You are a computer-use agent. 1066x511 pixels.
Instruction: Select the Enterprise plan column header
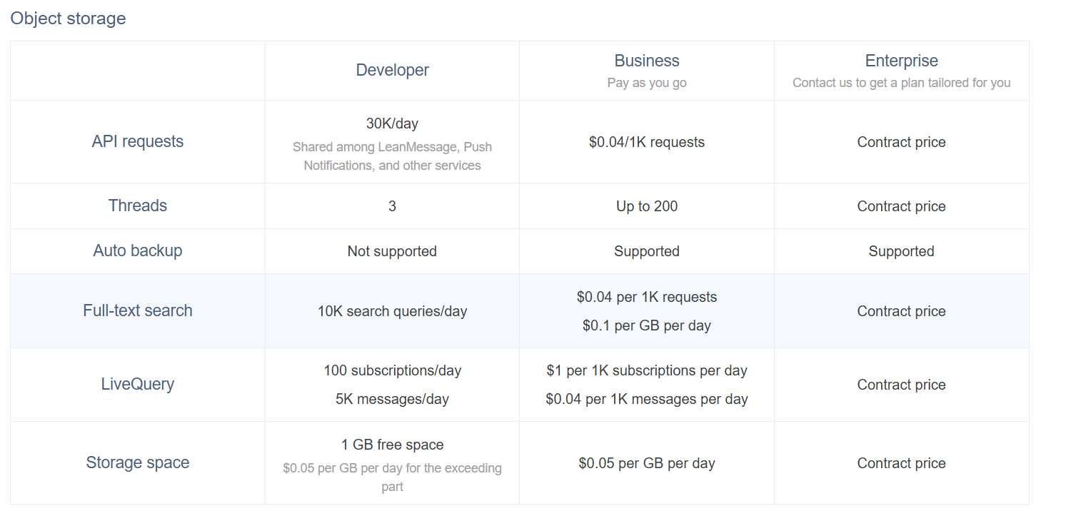pos(901,61)
